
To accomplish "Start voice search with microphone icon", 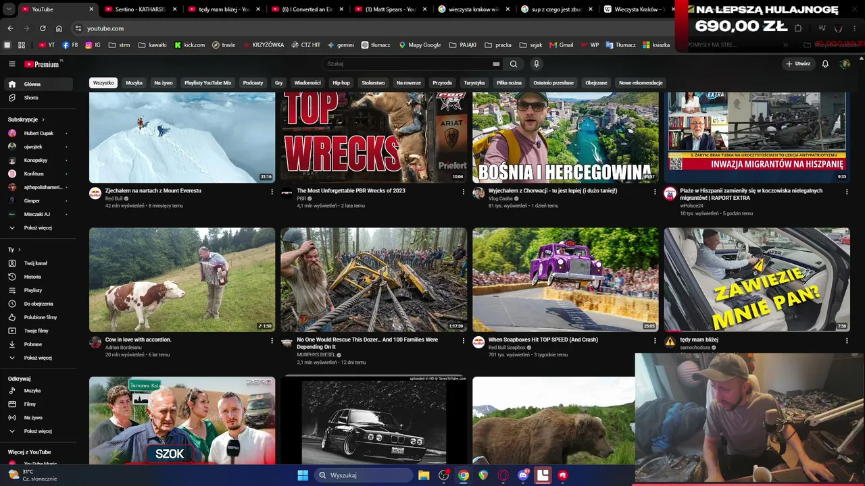I will click(536, 64).
